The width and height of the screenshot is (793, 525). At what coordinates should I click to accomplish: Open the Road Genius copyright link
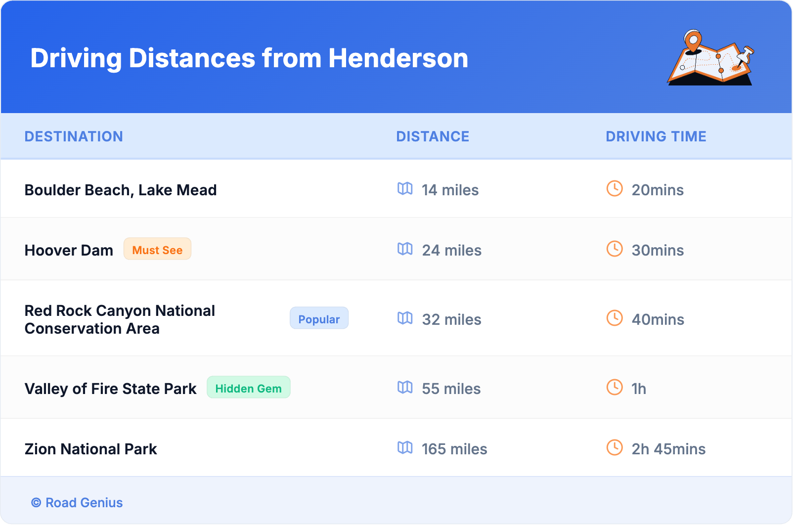coord(77,503)
